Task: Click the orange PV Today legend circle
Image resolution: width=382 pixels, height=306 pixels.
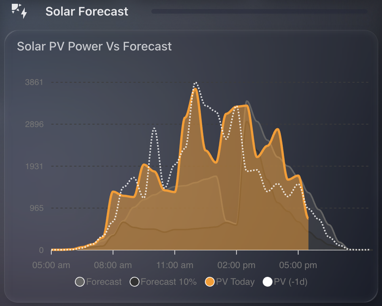Action: (210, 282)
